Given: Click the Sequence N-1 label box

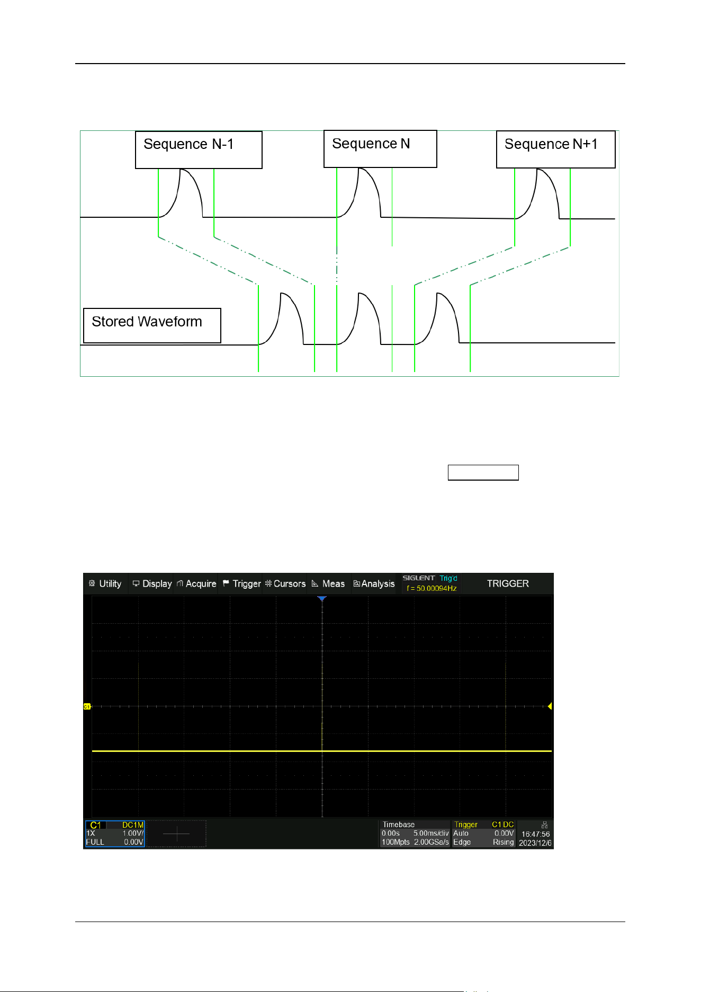Looking at the screenshot, I should click(199, 150).
